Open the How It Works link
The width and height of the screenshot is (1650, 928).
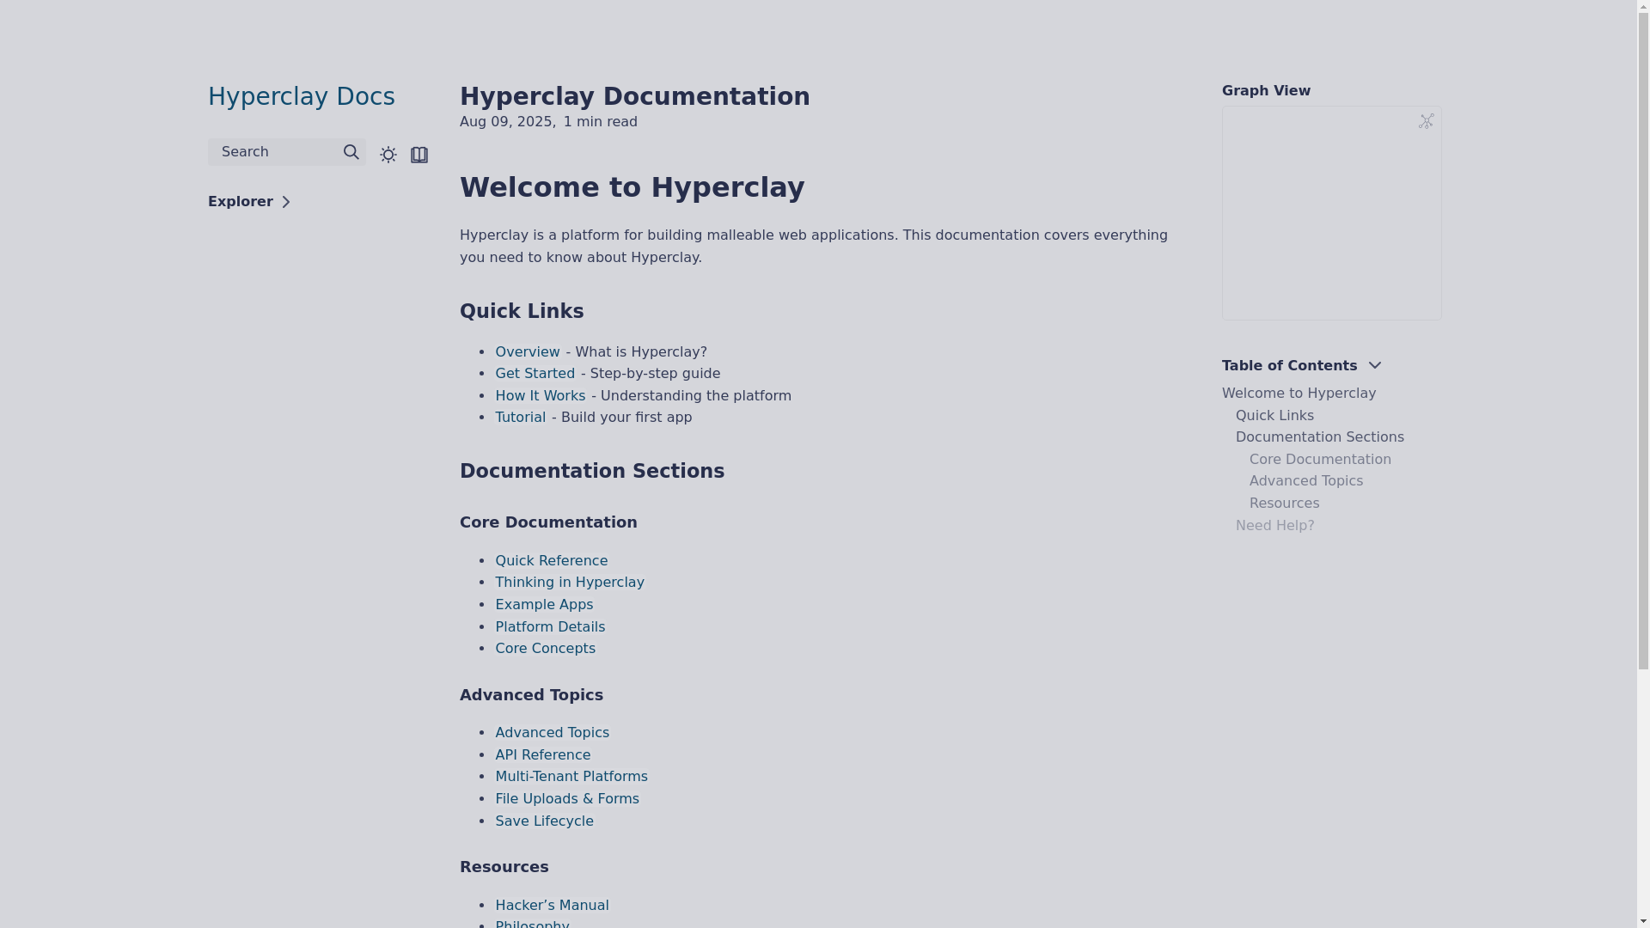tap(541, 396)
